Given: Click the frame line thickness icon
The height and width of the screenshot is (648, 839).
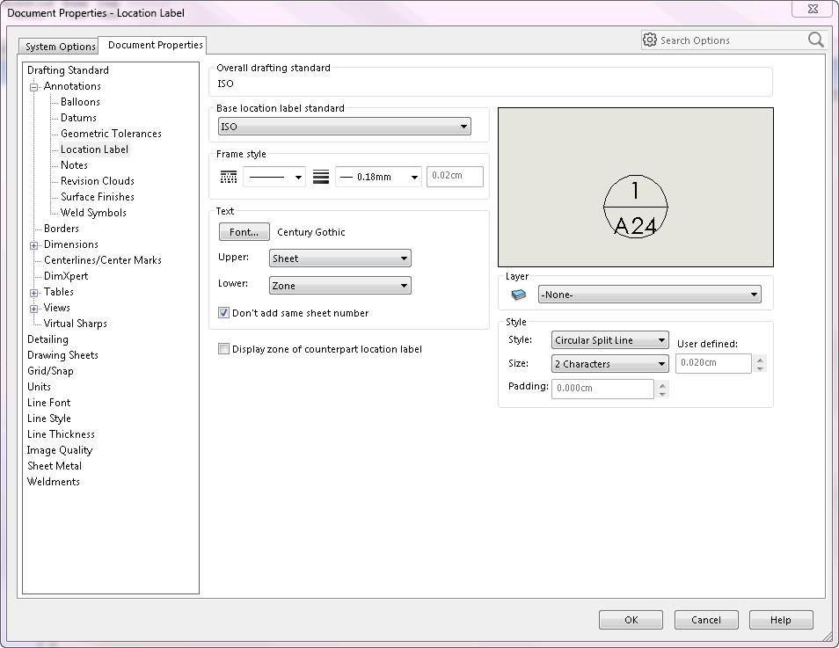Looking at the screenshot, I should (x=321, y=177).
